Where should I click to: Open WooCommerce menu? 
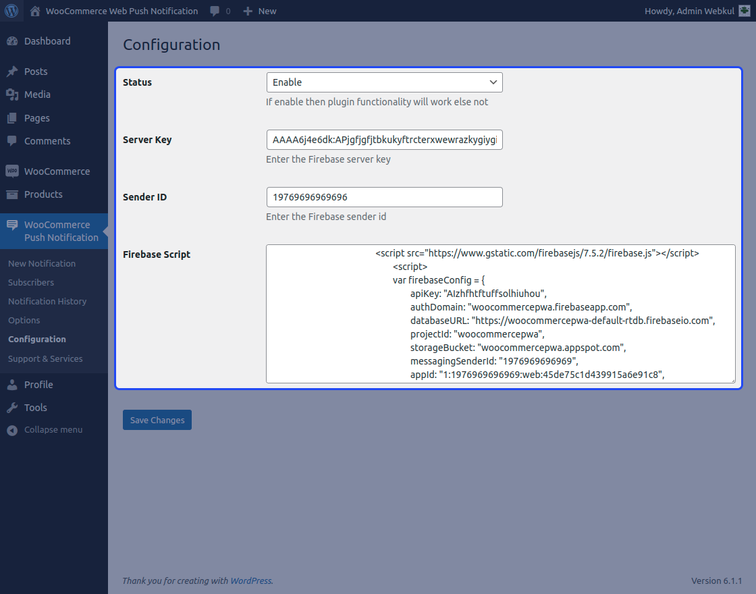[57, 171]
